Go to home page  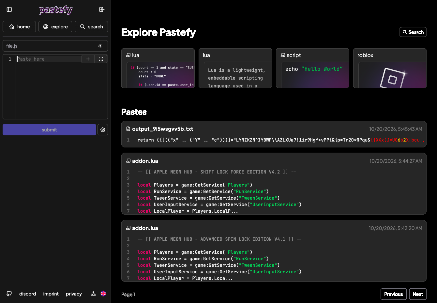pos(19,27)
